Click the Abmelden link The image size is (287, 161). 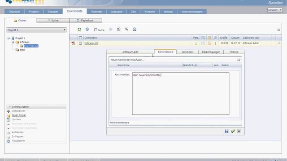[275, 3]
